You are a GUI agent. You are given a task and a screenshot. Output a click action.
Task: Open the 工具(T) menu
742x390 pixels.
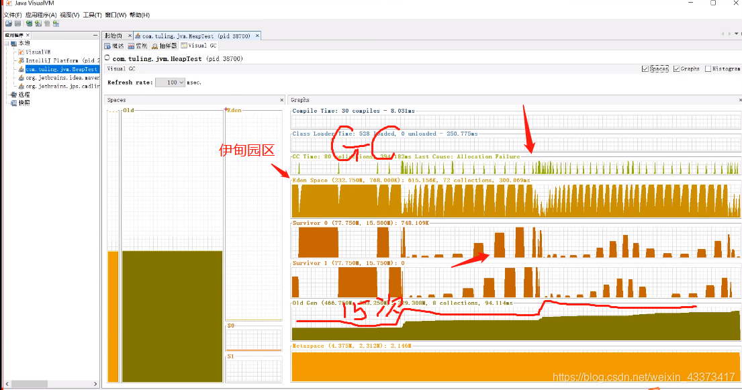92,15
